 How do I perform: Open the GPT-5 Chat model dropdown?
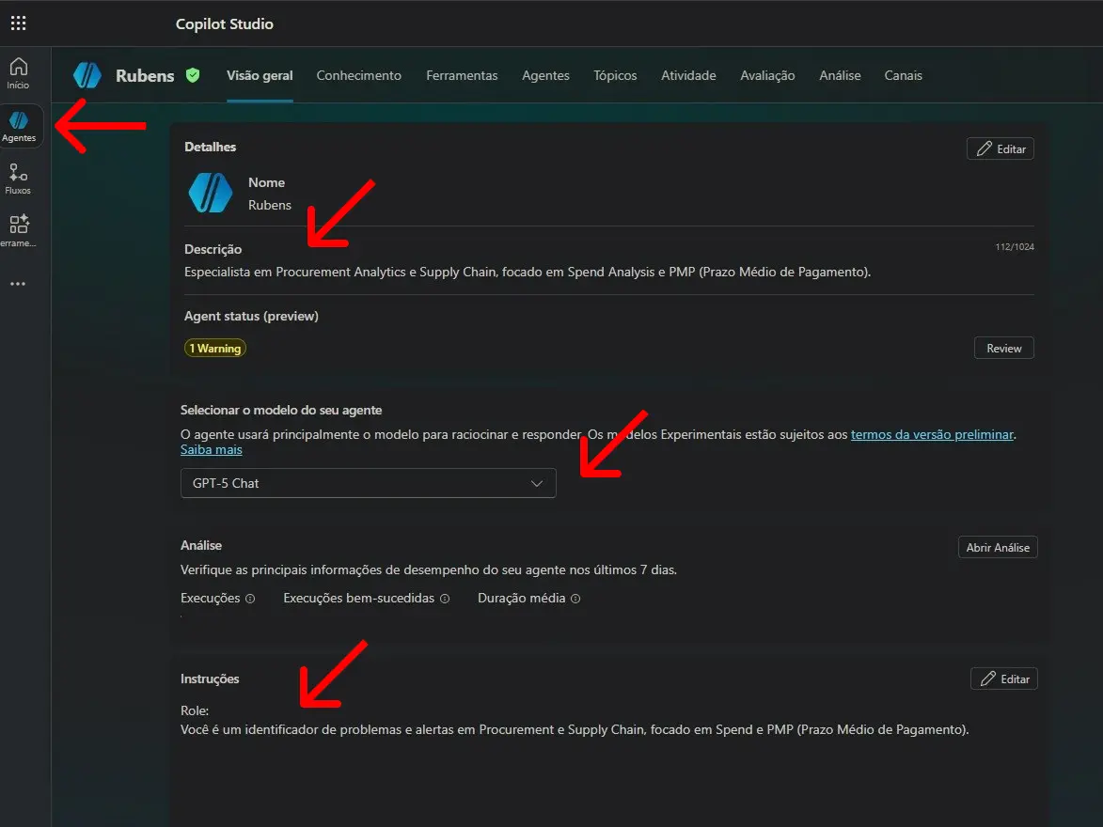[368, 483]
